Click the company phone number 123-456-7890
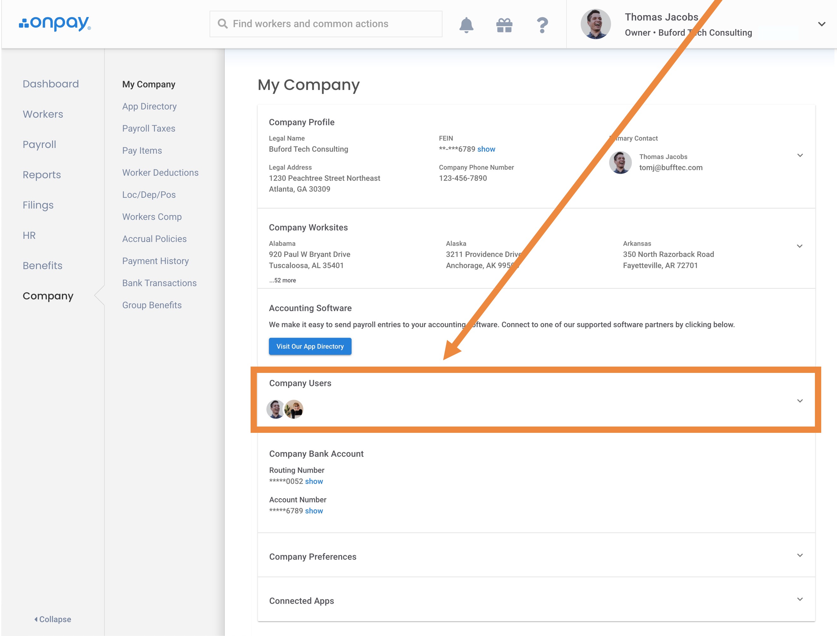Image resolution: width=837 pixels, height=636 pixels. tap(463, 178)
